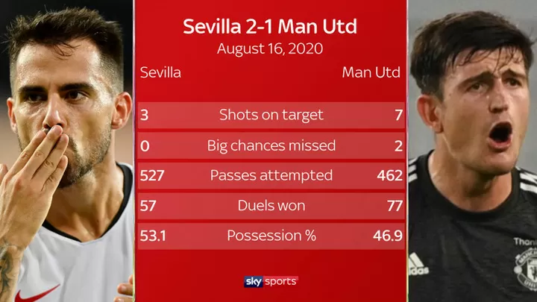Click the Possession % row label
The width and height of the screenshot is (537, 302).
click(x=271, y=236)
